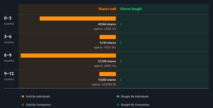This screenshot has width=213, height=108.
Task: Click the bought zero in 3–6 months row
Action: point(121,43)
